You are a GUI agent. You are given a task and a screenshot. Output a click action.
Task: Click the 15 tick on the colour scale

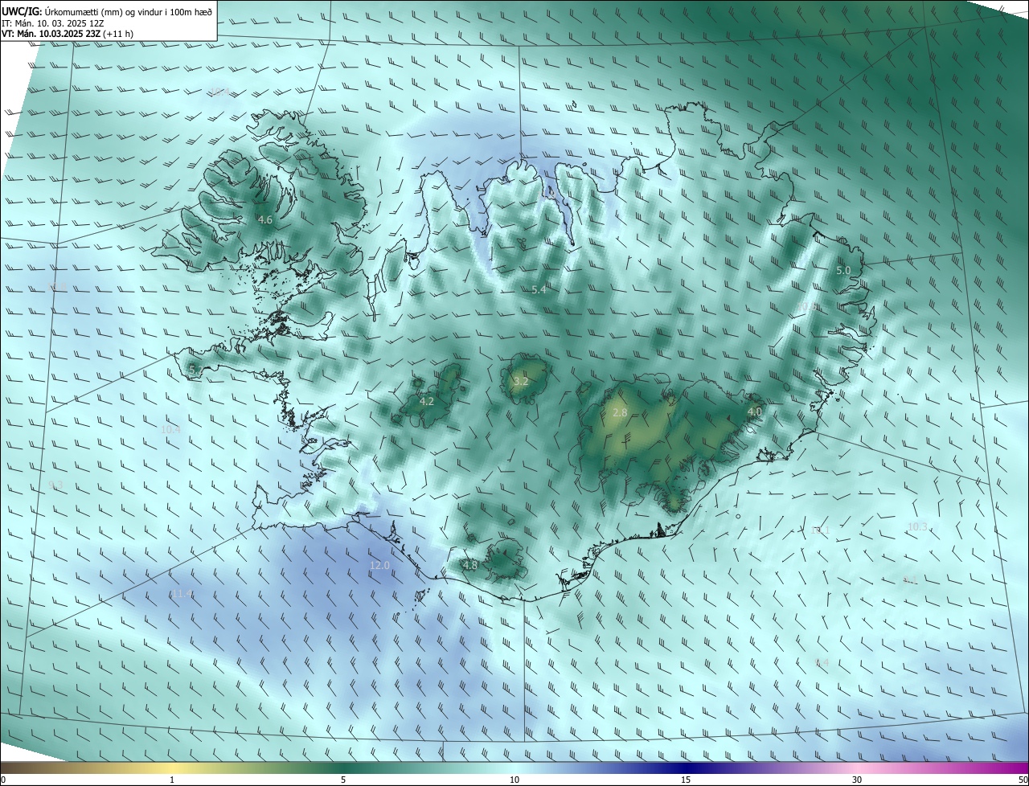686,780
